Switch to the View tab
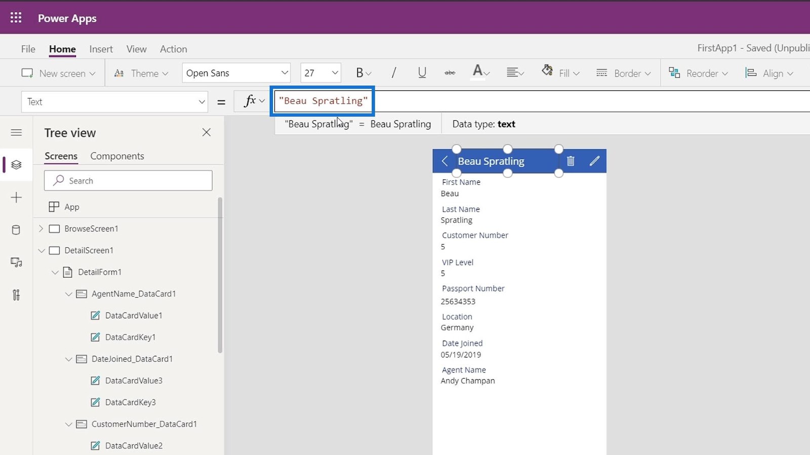 [x=137, y=49]
